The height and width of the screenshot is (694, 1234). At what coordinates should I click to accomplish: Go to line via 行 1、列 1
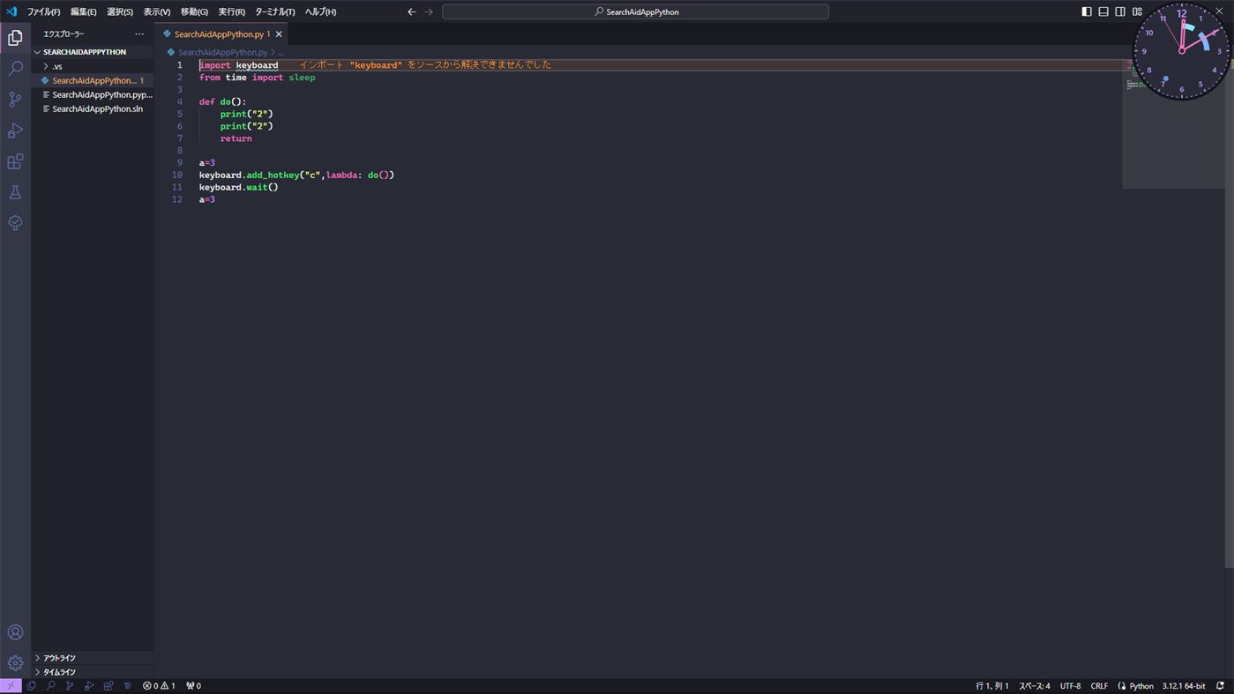coord(991,686)
